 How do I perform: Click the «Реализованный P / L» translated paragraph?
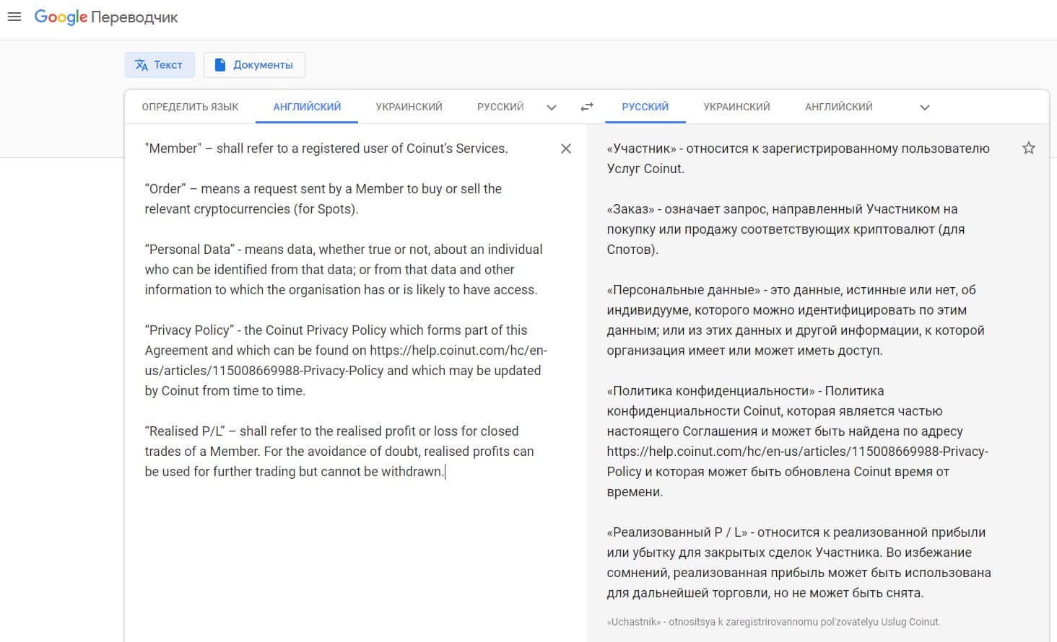799,563
